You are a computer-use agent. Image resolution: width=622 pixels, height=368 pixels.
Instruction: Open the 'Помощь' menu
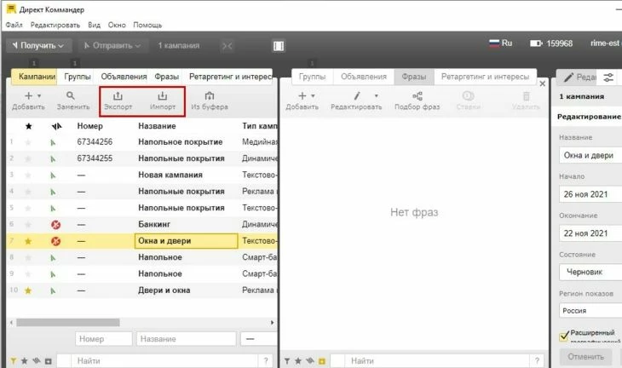147,25
